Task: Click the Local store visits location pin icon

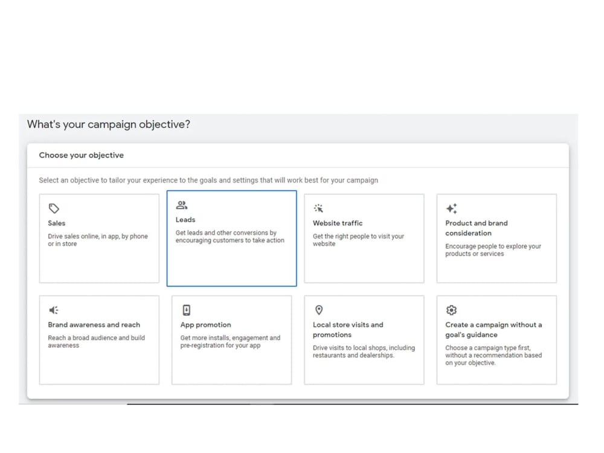Action: click(319, 310)
